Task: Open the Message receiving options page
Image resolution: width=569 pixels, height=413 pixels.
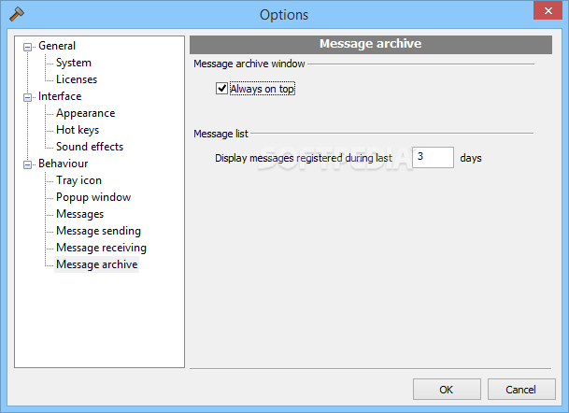Action: click(x=101, y=248)
